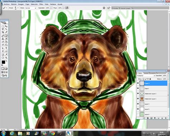This screenshot has height=136, width=170.
Task: Hide the Capa 2 layer
Action: pos(138,83)
